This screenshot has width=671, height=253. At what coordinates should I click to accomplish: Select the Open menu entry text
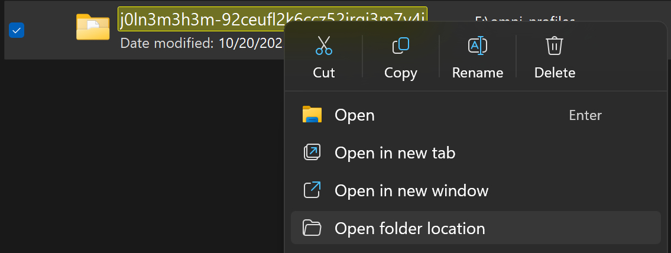[355, 115]
